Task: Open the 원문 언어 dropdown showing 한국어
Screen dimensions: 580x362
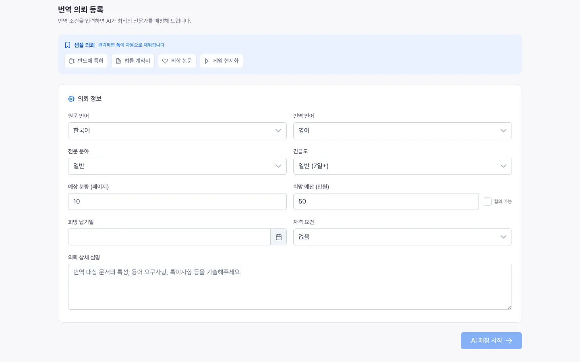Action: 177,131
